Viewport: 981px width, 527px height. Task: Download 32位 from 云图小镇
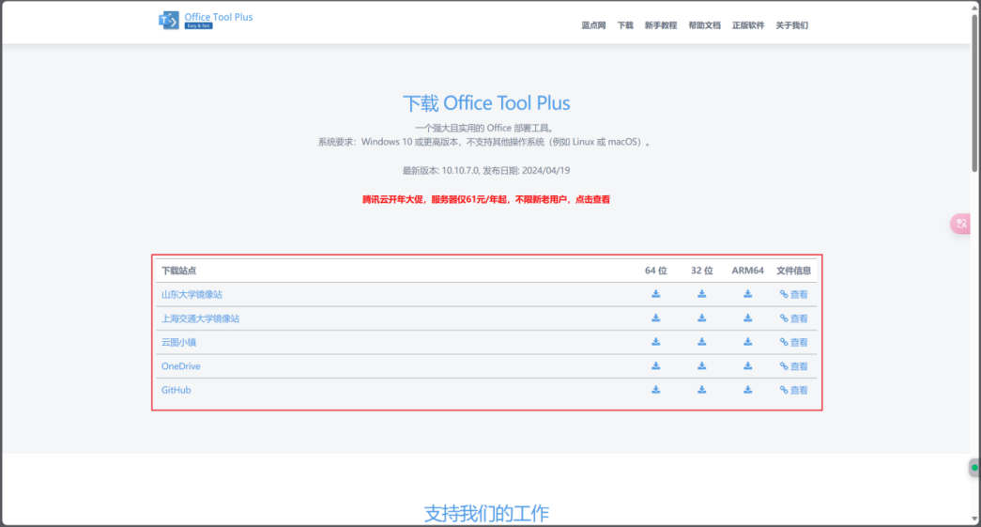click(x=702, y=342)
